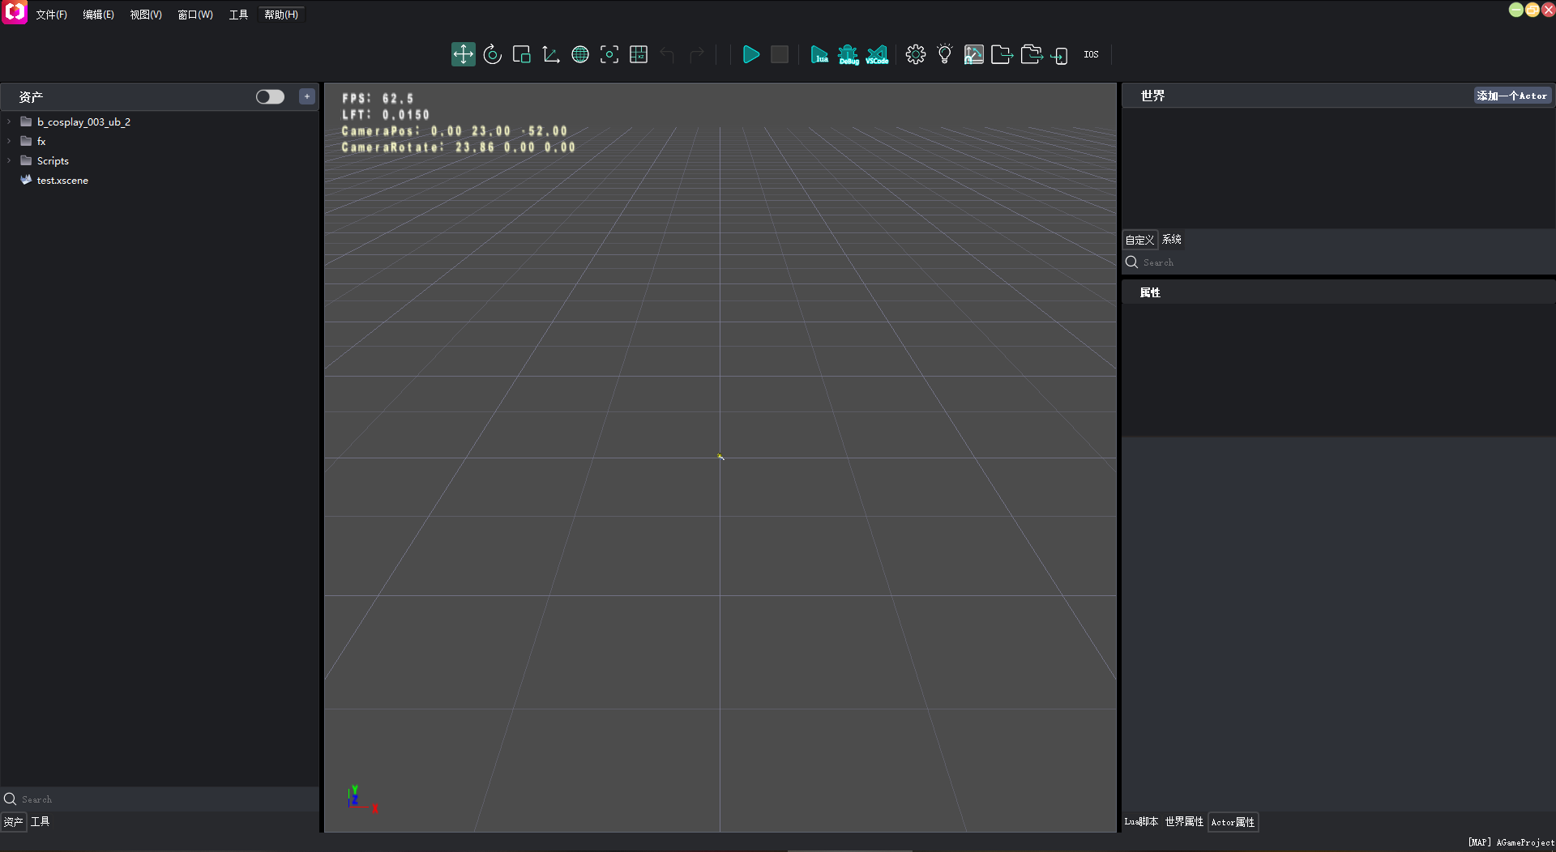
Task: Open the 编辑(E) menu
Action: tap(98, 15)
